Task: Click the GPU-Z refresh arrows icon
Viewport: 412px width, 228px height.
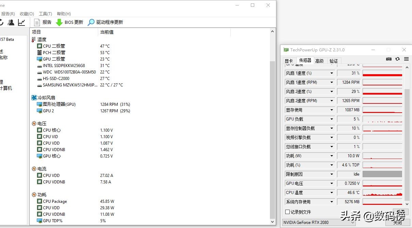Action: [x=397, y=59]
